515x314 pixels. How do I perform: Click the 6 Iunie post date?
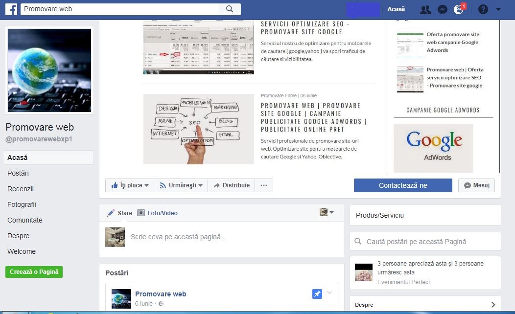pos(144,304)
